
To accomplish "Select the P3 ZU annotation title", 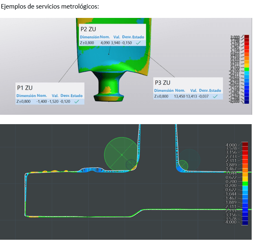I will click(x=163, y=83).
